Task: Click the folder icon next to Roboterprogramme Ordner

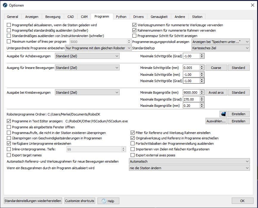Action: (223, 114)
